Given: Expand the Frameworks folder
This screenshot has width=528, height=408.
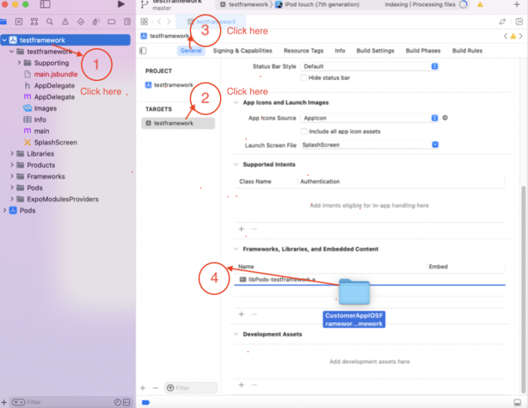Looking at the screenshot, I should (x=12, y=177).
